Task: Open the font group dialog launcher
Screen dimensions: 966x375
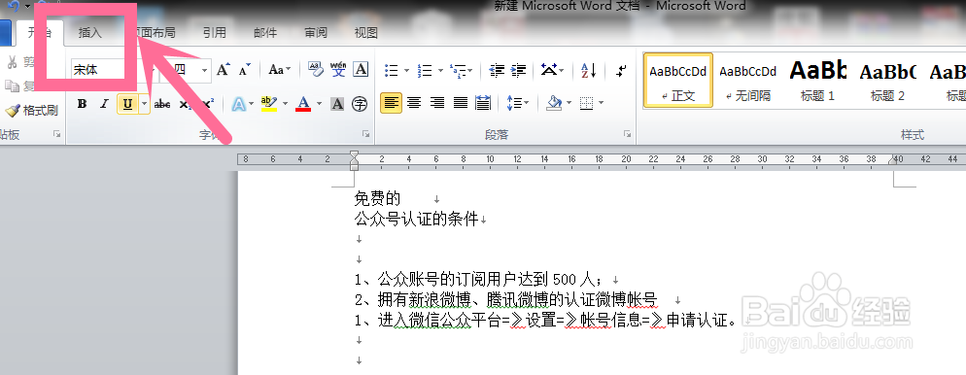Action: tap(366, 134)
